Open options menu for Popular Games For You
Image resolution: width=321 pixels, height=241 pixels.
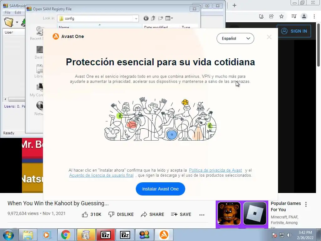coord(306,204)
